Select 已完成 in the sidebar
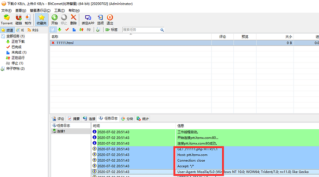Image resolution: width=319 pixels, height=177 pixels. click(x=16, y=47)
